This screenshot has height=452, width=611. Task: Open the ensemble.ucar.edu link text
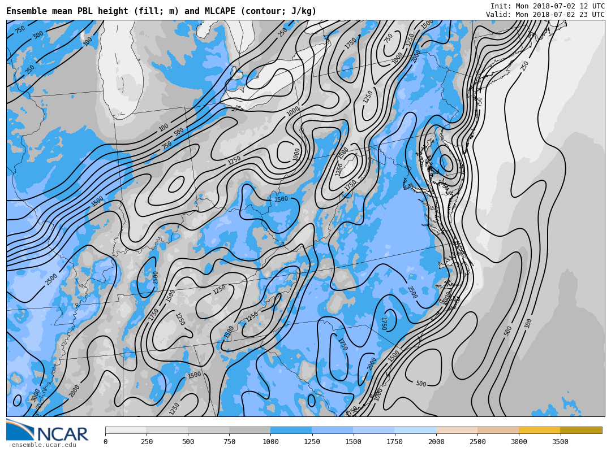44,445
